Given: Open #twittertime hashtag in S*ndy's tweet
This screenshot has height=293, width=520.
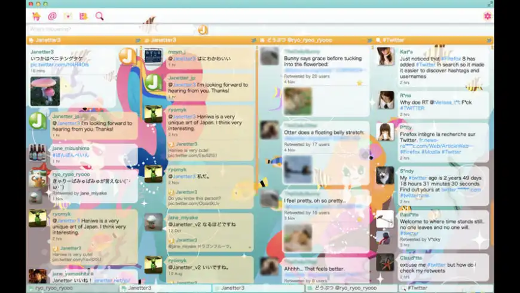Looking at the screenshot, I should click(415, 196).
